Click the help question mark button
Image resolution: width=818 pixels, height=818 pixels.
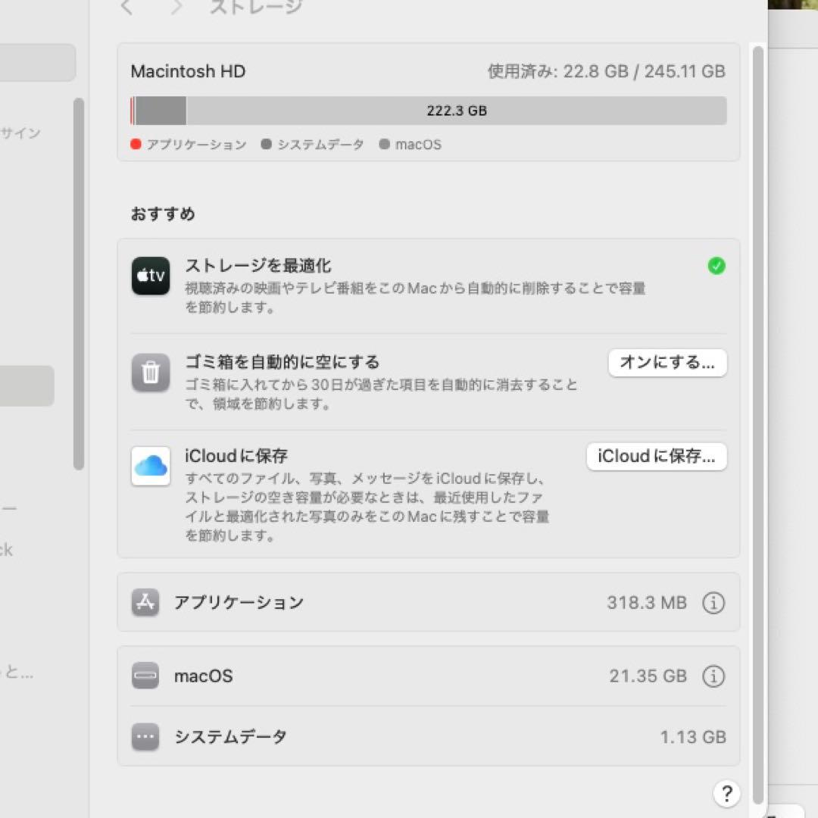(726, 794)
